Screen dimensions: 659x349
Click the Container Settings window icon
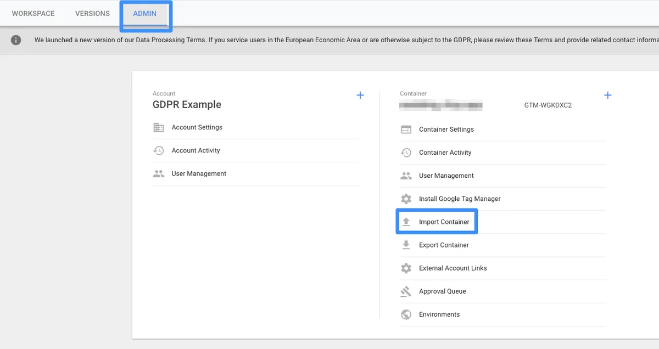(x=406, y=130)
